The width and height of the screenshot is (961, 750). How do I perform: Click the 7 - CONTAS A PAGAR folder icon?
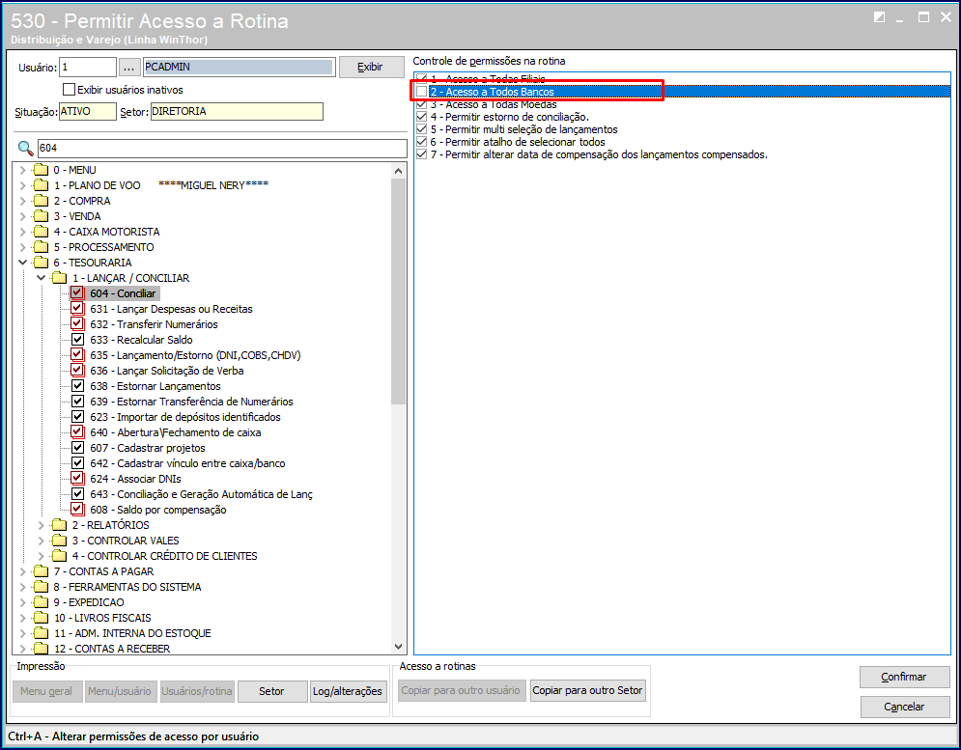pos(42,571)
